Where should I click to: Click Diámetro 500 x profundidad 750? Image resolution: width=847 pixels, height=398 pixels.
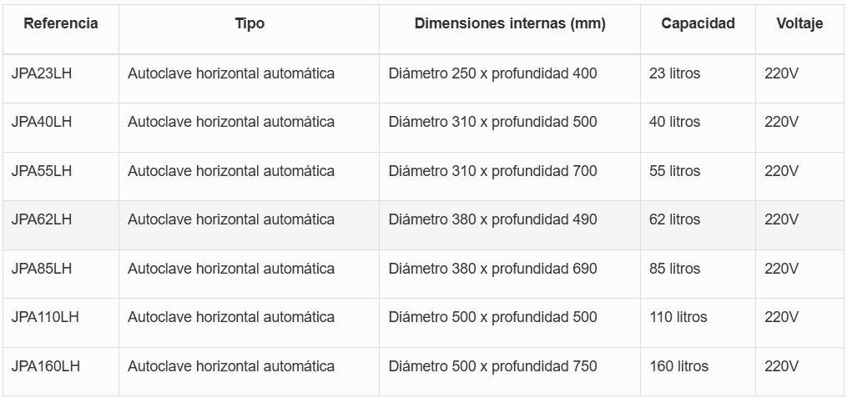[492, 366]
